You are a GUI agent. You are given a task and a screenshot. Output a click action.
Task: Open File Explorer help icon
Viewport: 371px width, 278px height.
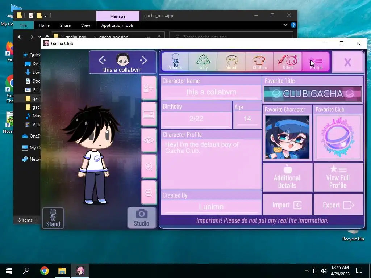tap(293, 25)
